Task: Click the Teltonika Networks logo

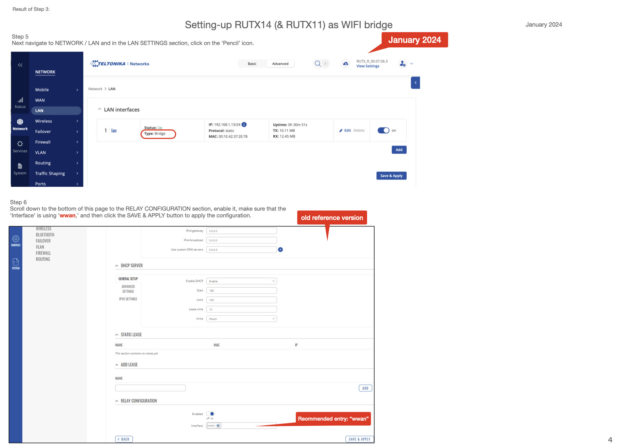Action: pos(120,64)
